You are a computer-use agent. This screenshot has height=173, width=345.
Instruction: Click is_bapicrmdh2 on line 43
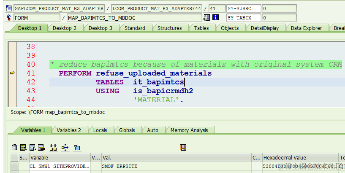pyautogui.click(x=163, y=91)
